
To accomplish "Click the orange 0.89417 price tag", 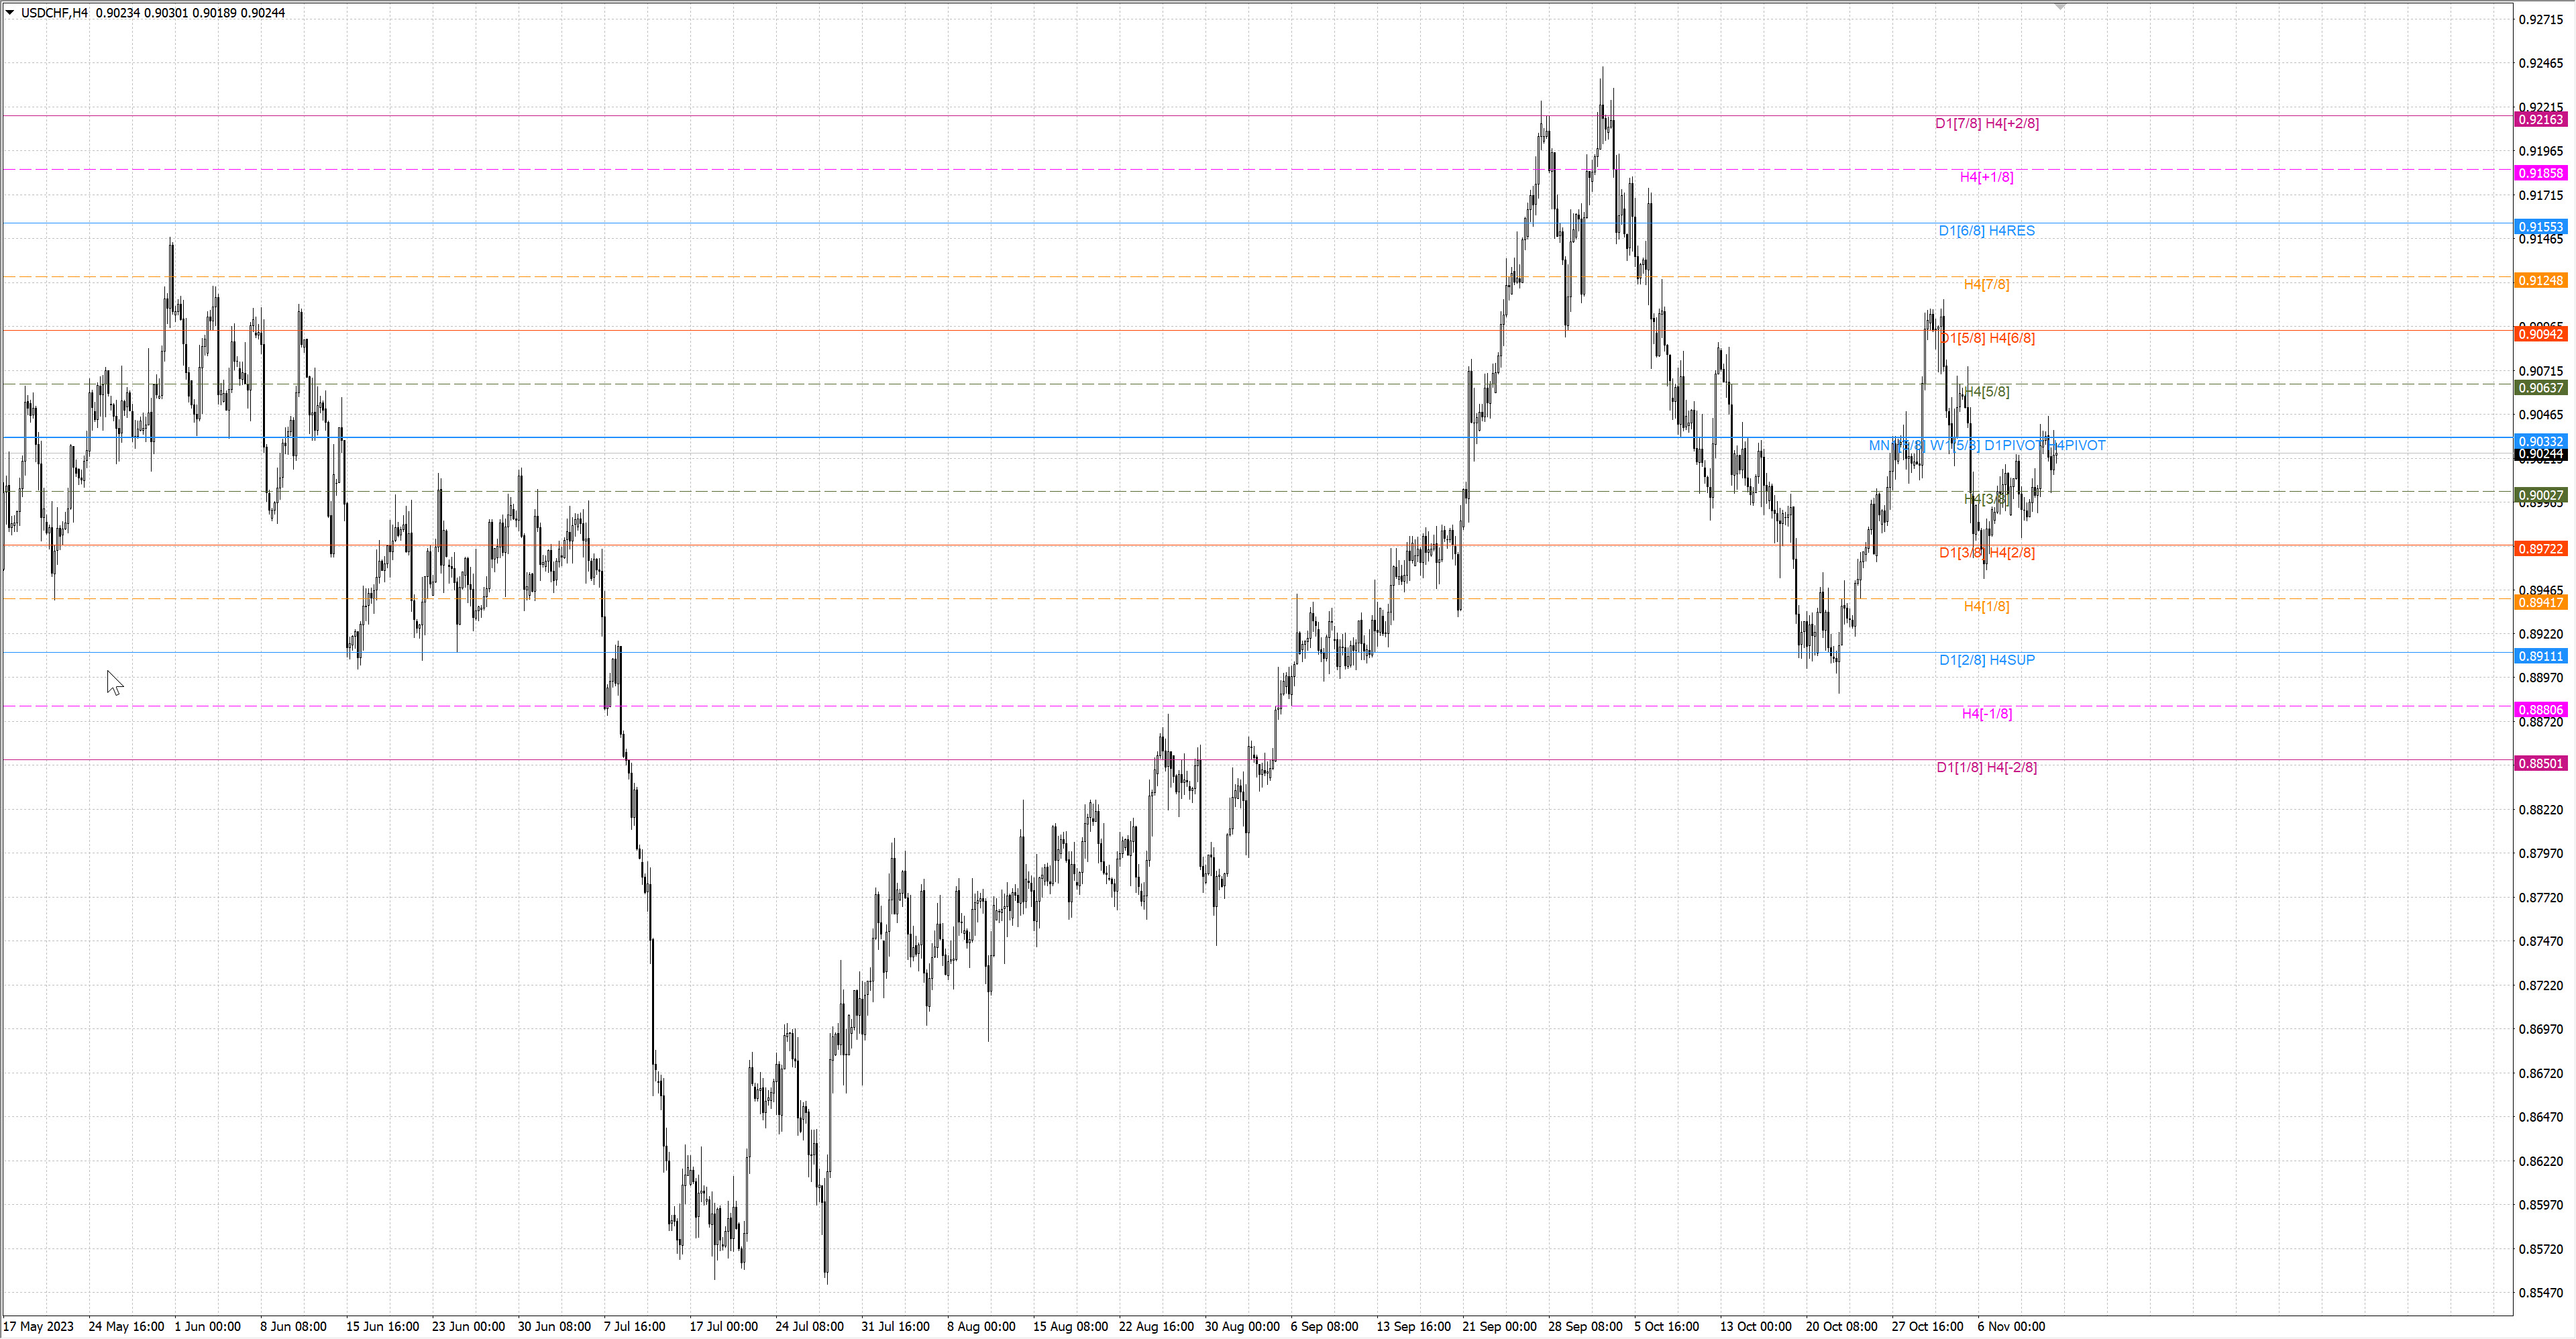I will point(2540,603).
